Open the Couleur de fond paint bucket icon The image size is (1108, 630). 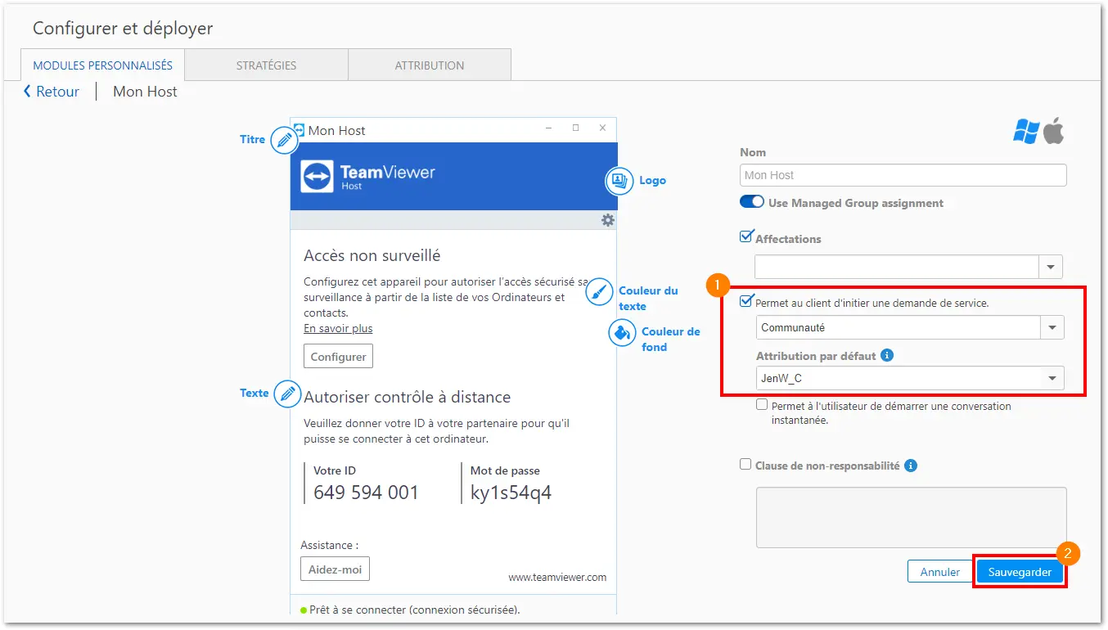(623, 332)
